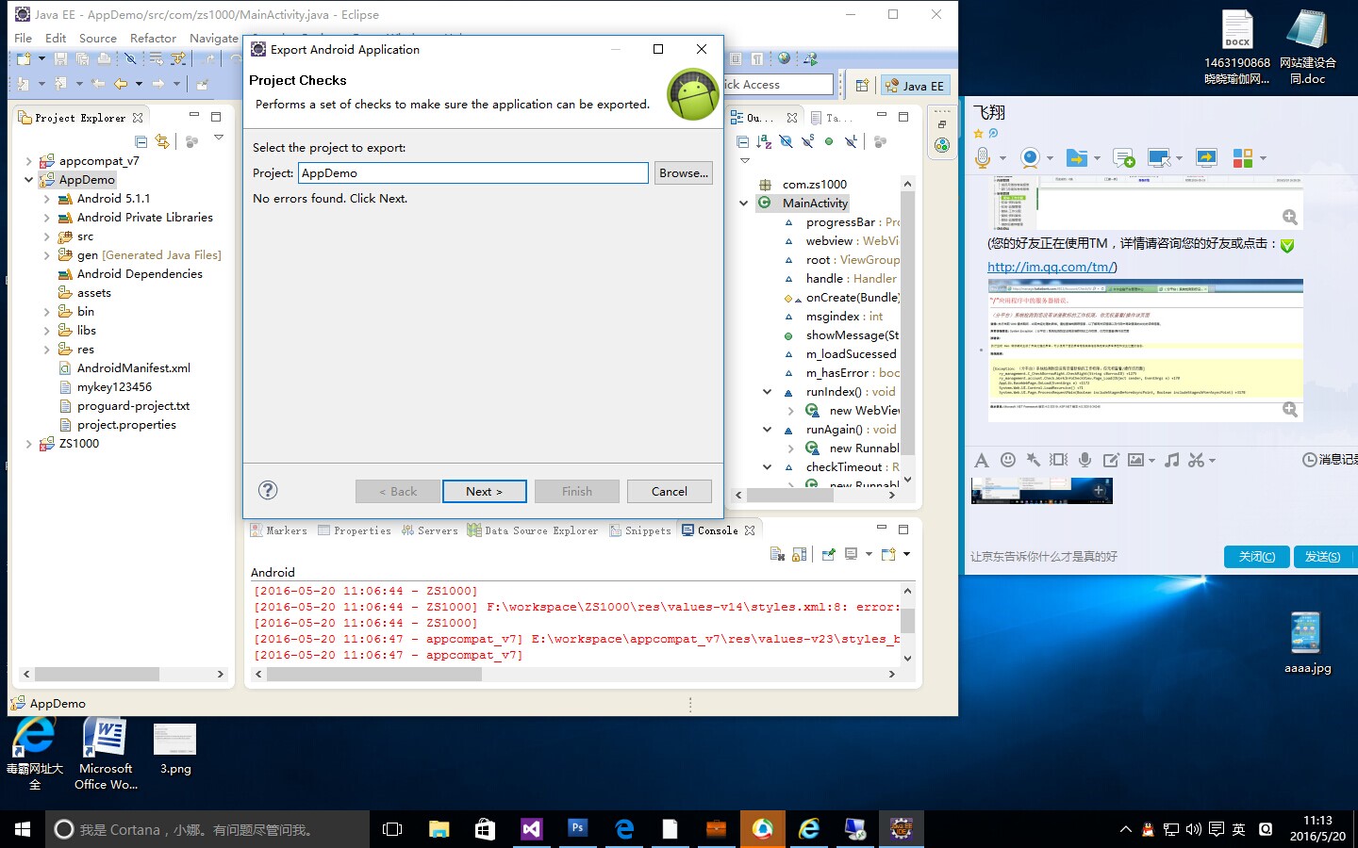Click the Project Explorer horizontal scrollbar
The width and height of the screenshot is (1358, 848).
123,675
